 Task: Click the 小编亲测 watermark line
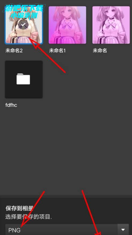click(x=24, y=16)
